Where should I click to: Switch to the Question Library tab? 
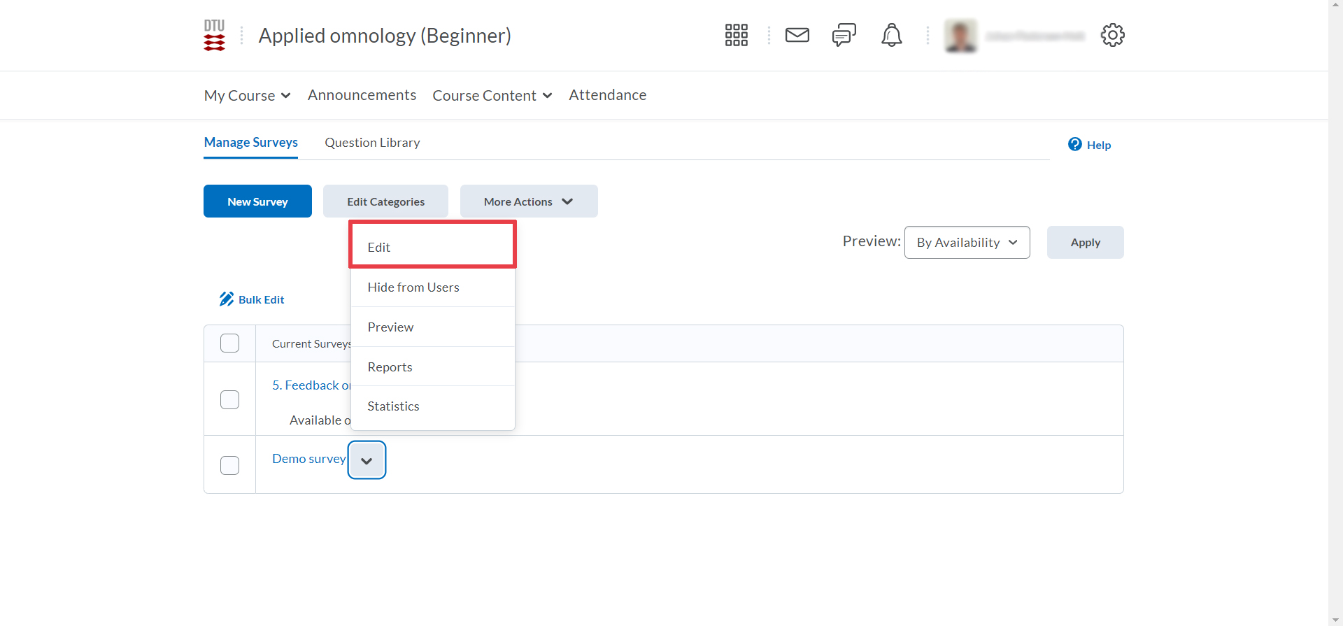(372, 143)
